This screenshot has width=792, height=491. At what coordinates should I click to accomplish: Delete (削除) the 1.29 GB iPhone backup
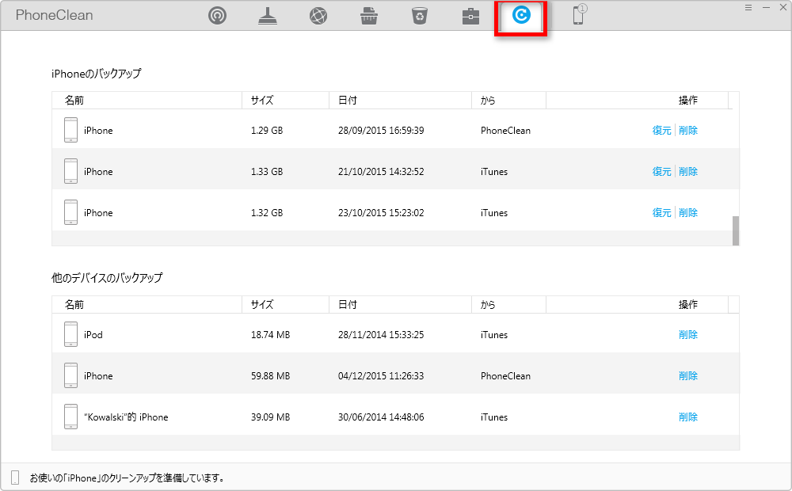pyautogui.click(x=688, y=131)
